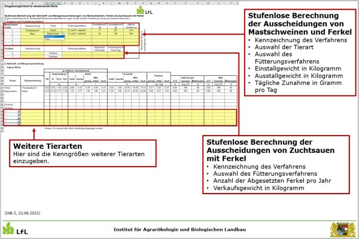Click Fütterungsverfahren cell of Mast row
The height and width of the screenshot is (239, 359).
click(x=77, y=33)
